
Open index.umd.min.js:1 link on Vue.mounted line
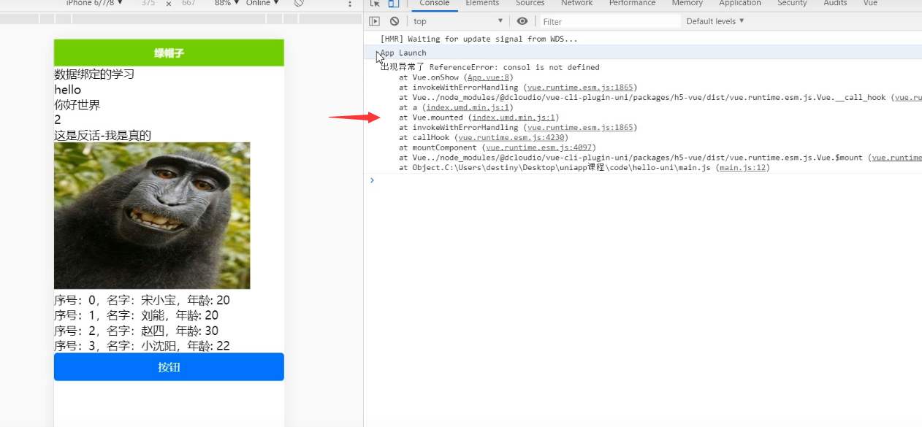[513, 118]
